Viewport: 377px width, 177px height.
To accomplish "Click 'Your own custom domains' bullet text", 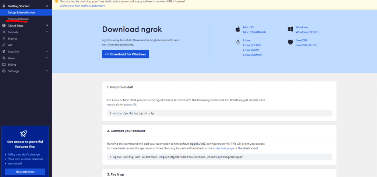I will coord(26,159).
